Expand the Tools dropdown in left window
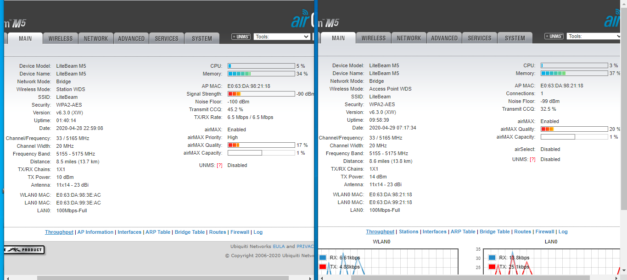 pyautogui.click(x=282, y=37)
